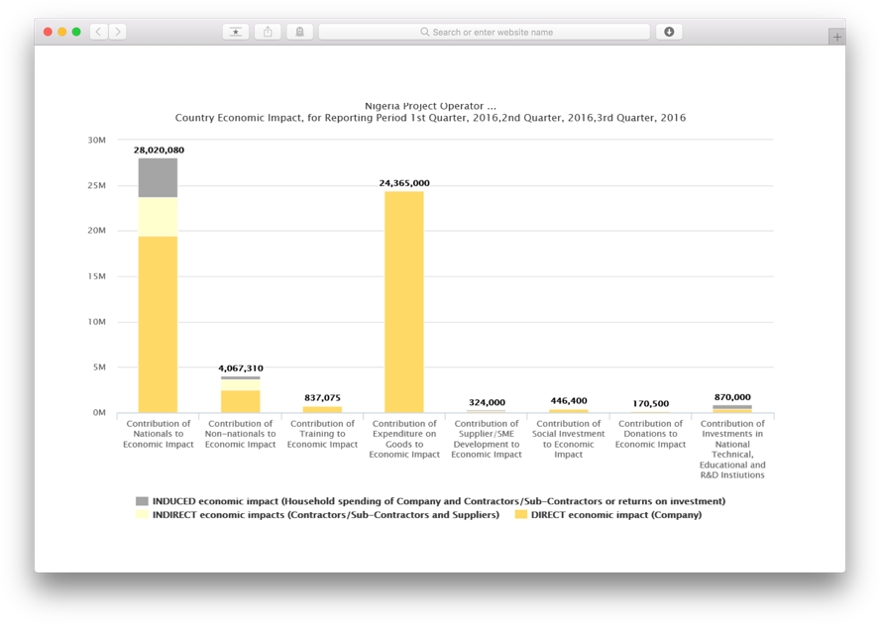880x625 pixels.
Task: Select the Non-nationals direct impact bar segment
Action: 240,401
